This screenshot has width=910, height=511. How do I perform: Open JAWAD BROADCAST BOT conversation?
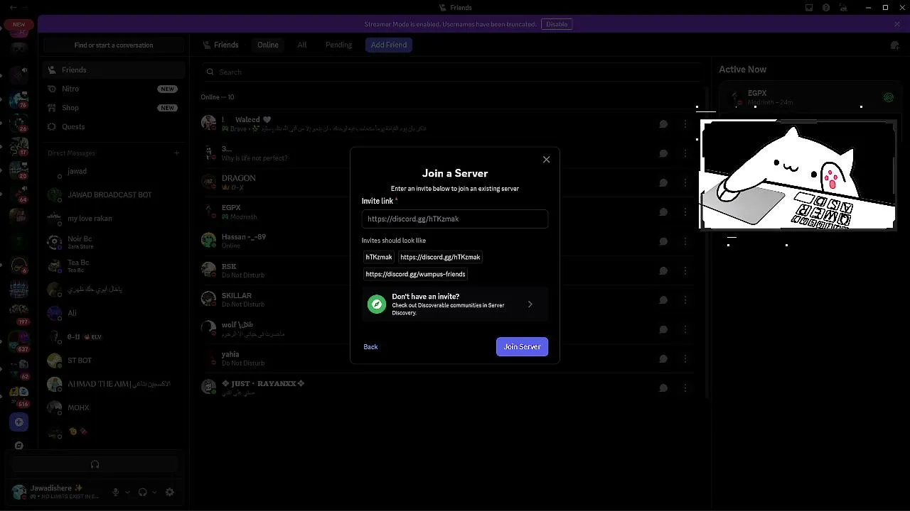114,195
